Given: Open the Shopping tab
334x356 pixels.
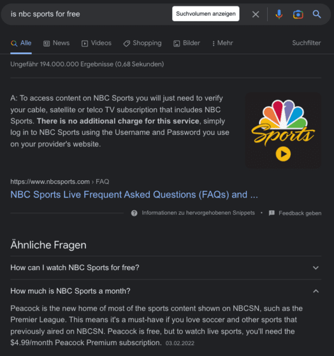Looking at the screenshot, I should pyautogui.click(x=142, y=43).
